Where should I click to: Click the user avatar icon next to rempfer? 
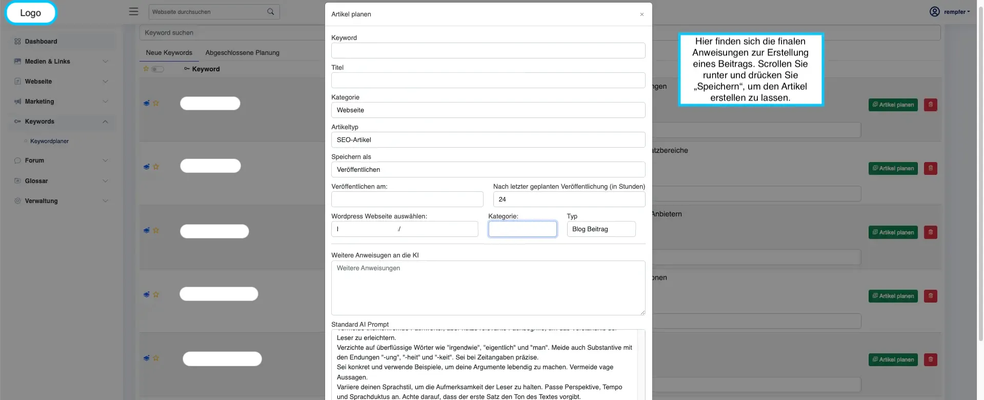click(x=935, y=12)
